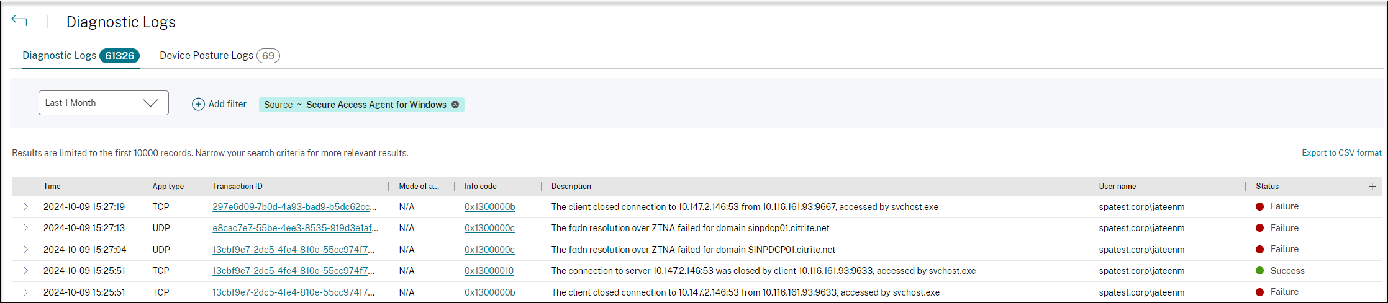Viewport: 1388px width, 303px height.
Task: Click the red Failure dot in first row
Action: [1260, 207]
